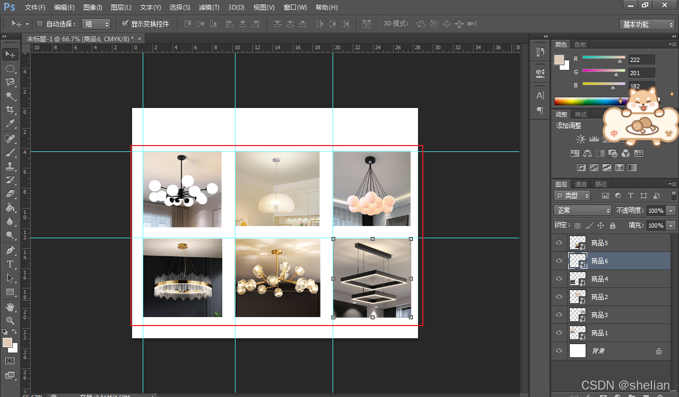The width and height of the screenshot is (679, 397).
Task: Select the Crop tool
Action: pos(10,110)
